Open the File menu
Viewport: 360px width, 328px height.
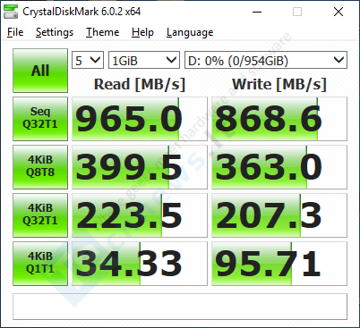click(x=15, y=32)
